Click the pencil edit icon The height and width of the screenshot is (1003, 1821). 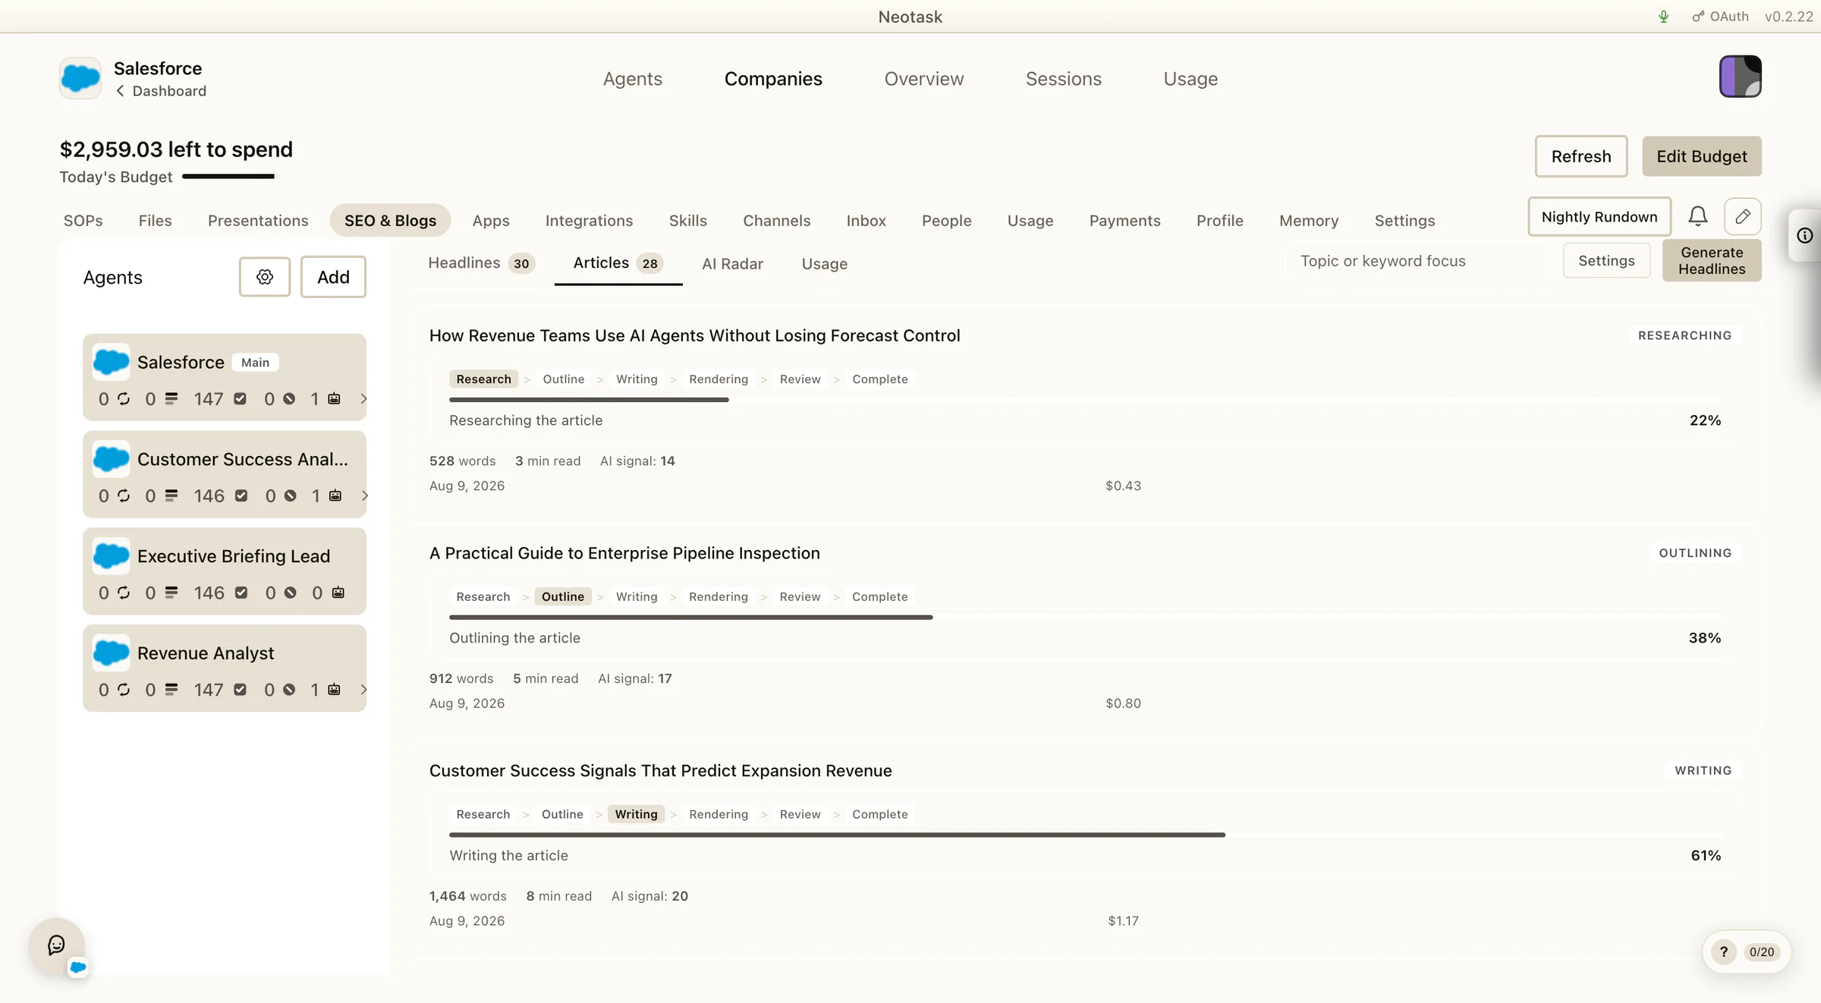point(1742,217)
